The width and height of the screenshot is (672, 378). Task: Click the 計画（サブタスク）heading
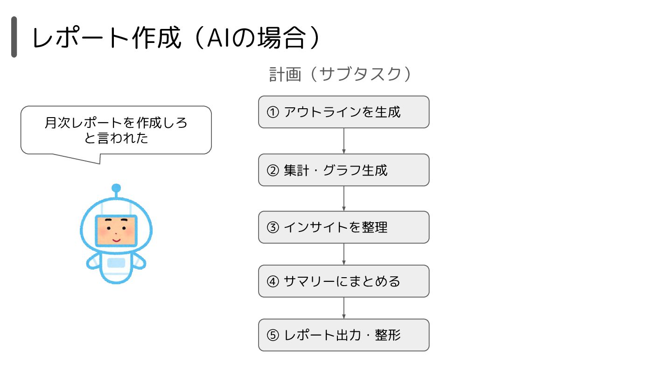pyautogui.click(x=340, y=74)
